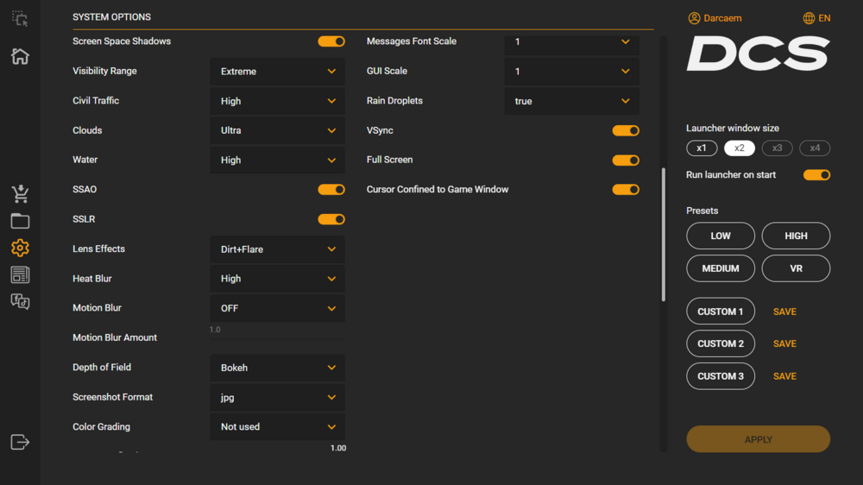The image size is (863, 485).
Task: Open the chat forum icon
Action: (20, 302)
